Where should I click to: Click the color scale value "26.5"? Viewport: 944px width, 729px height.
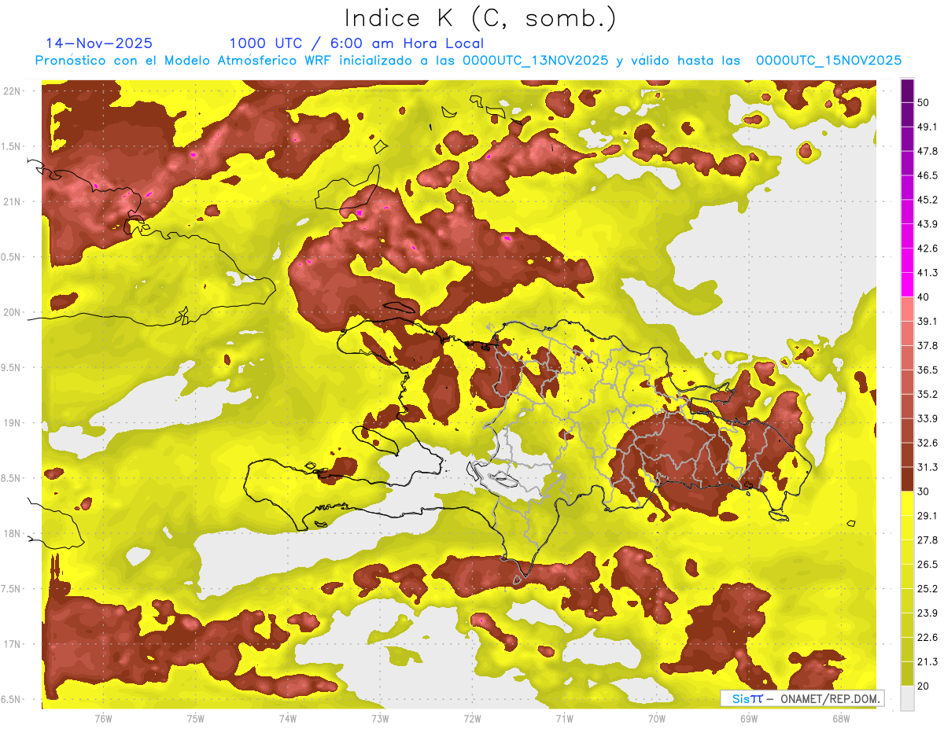pyautogui.click(x=927, y=565)
